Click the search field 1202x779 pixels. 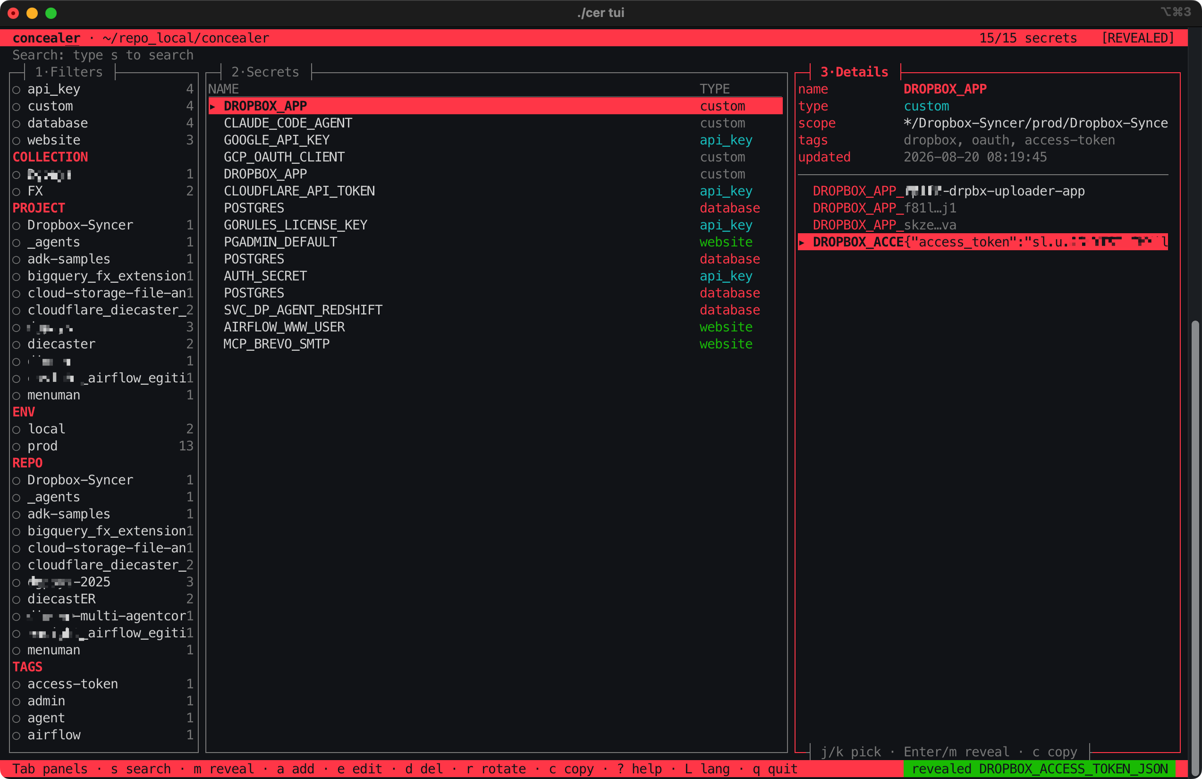(103, 55)
